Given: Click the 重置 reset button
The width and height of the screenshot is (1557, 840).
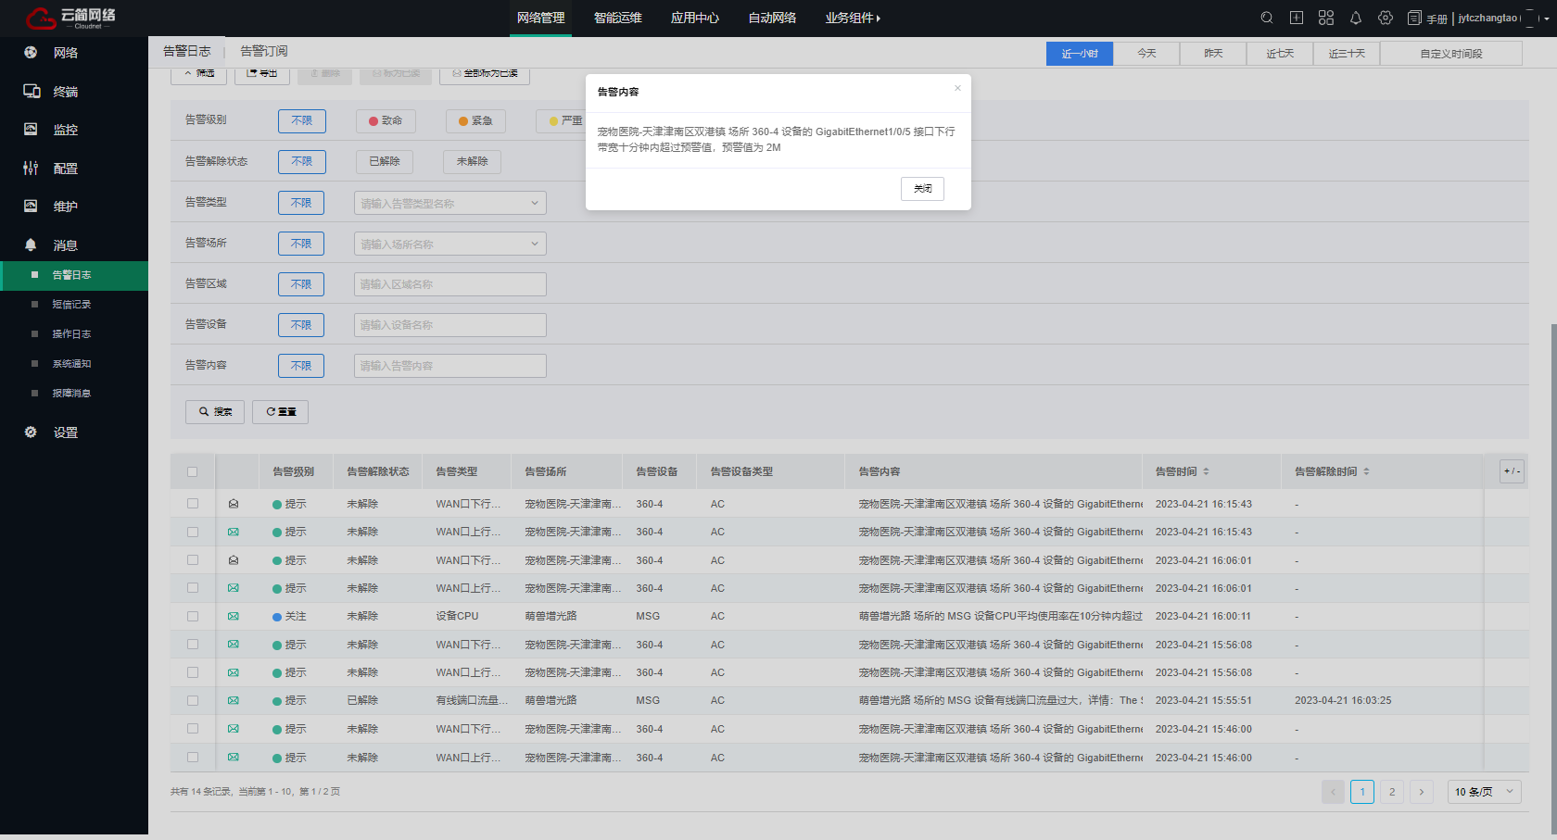Looking at the screenshot, I should pos(280,412).
